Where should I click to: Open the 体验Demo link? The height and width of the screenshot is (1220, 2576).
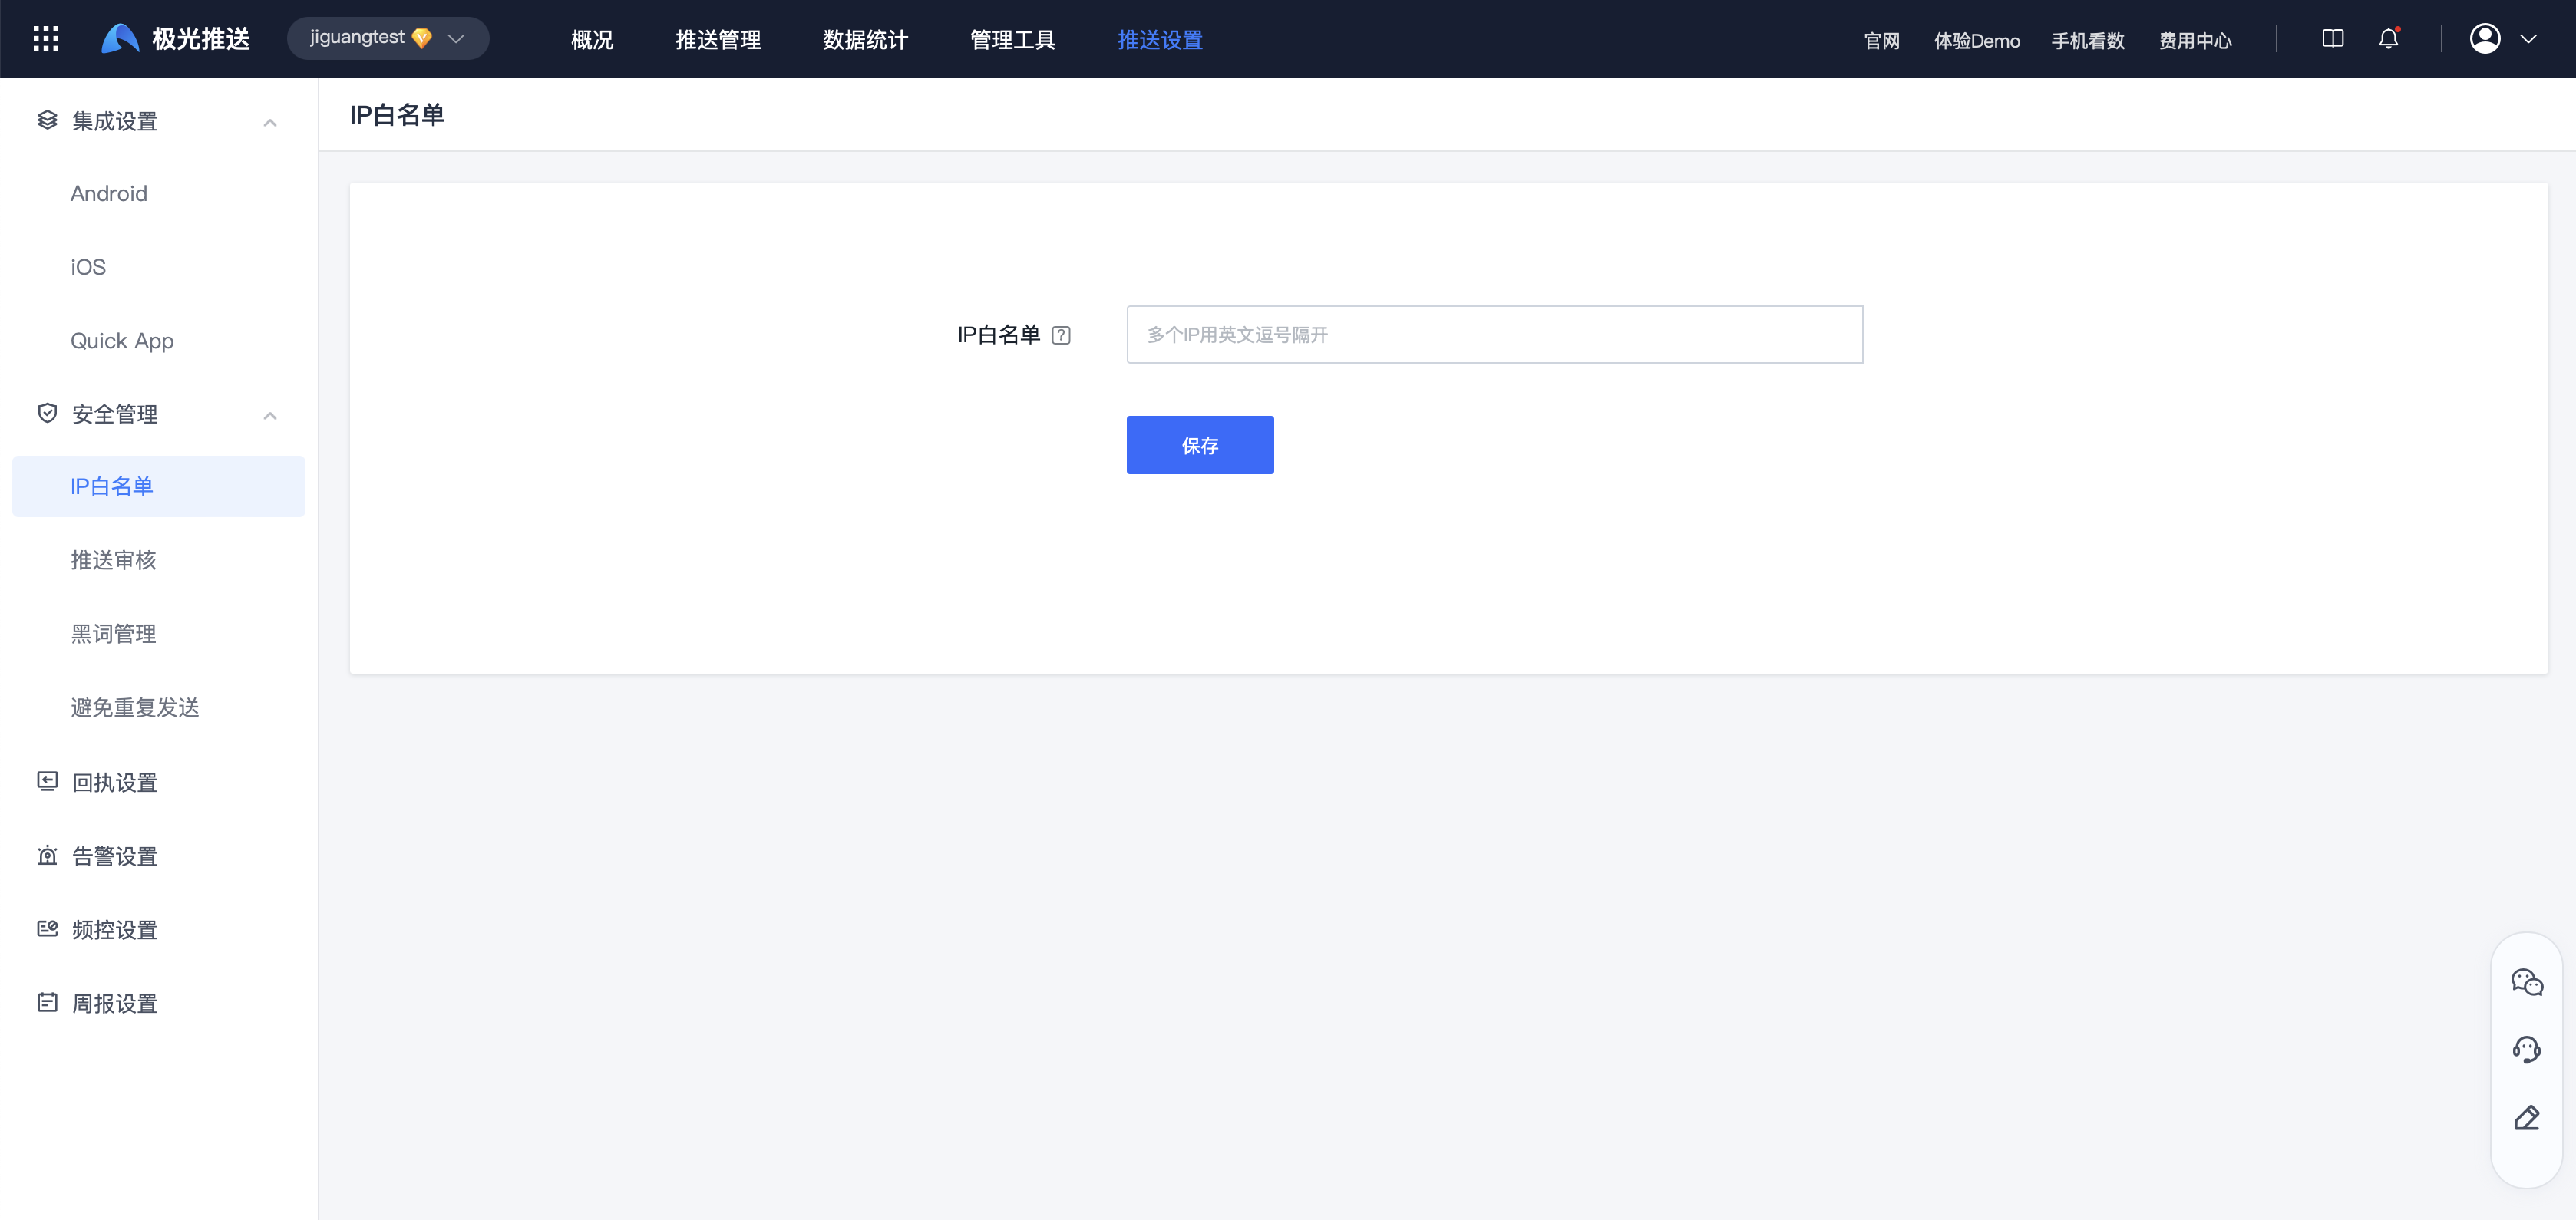pos(1976,41)
